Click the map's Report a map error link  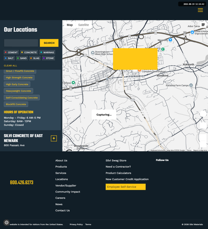pos(200,150)
